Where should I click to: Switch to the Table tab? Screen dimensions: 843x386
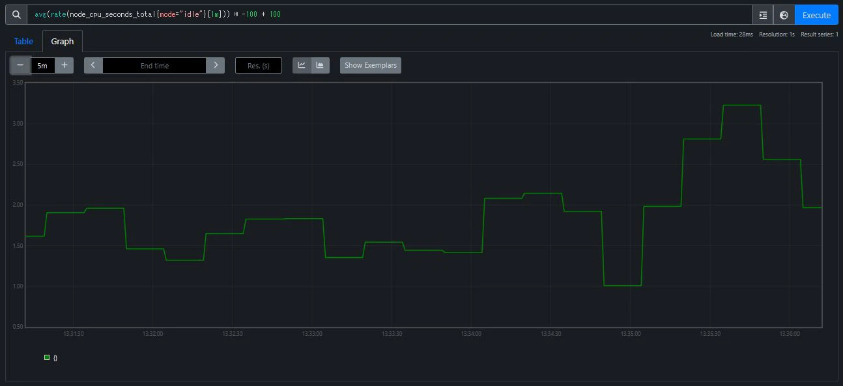[x=23, y=41]
